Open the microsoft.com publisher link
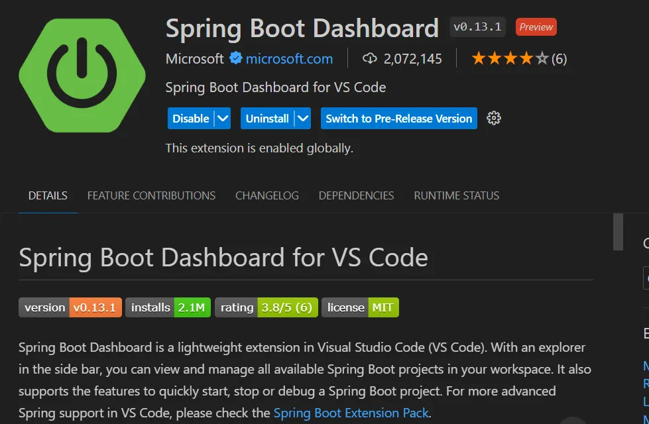 (289, 59)
